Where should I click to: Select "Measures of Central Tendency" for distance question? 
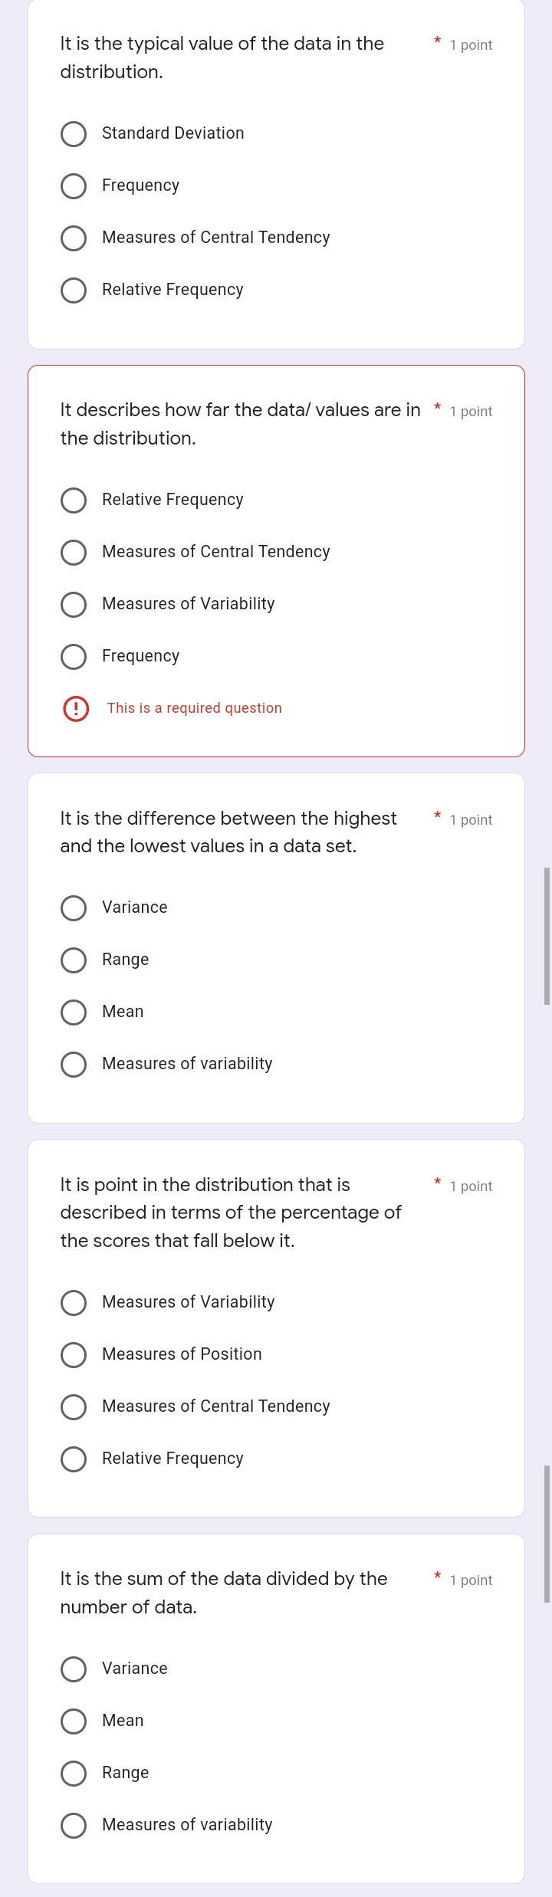click(74, 553)
